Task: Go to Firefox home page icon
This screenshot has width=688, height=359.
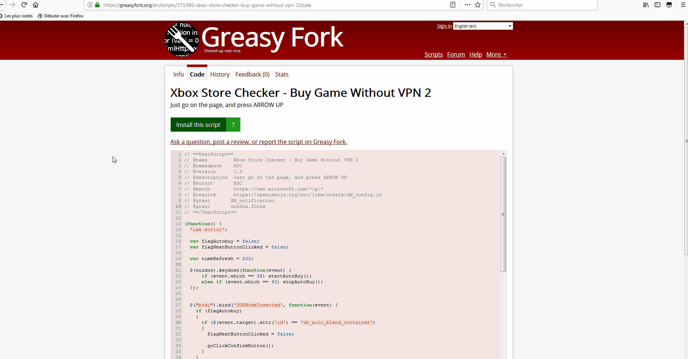Action: tap(36, 5)
